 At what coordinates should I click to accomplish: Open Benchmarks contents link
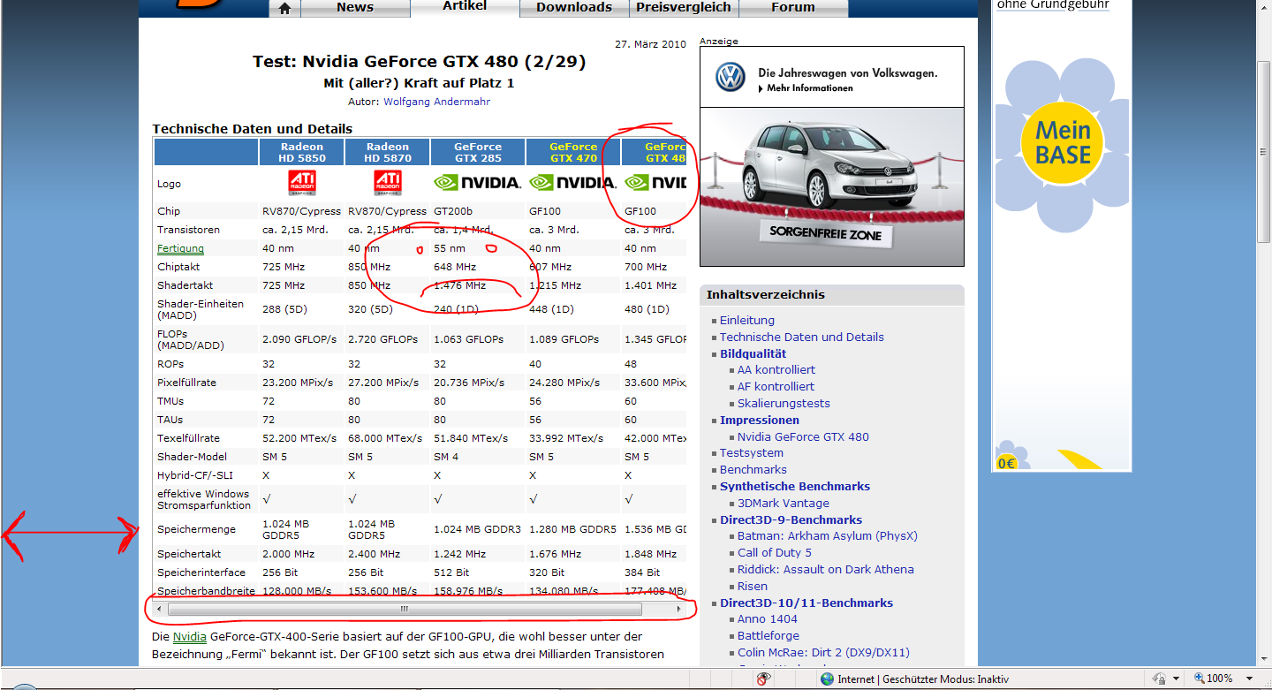(753, 470)
